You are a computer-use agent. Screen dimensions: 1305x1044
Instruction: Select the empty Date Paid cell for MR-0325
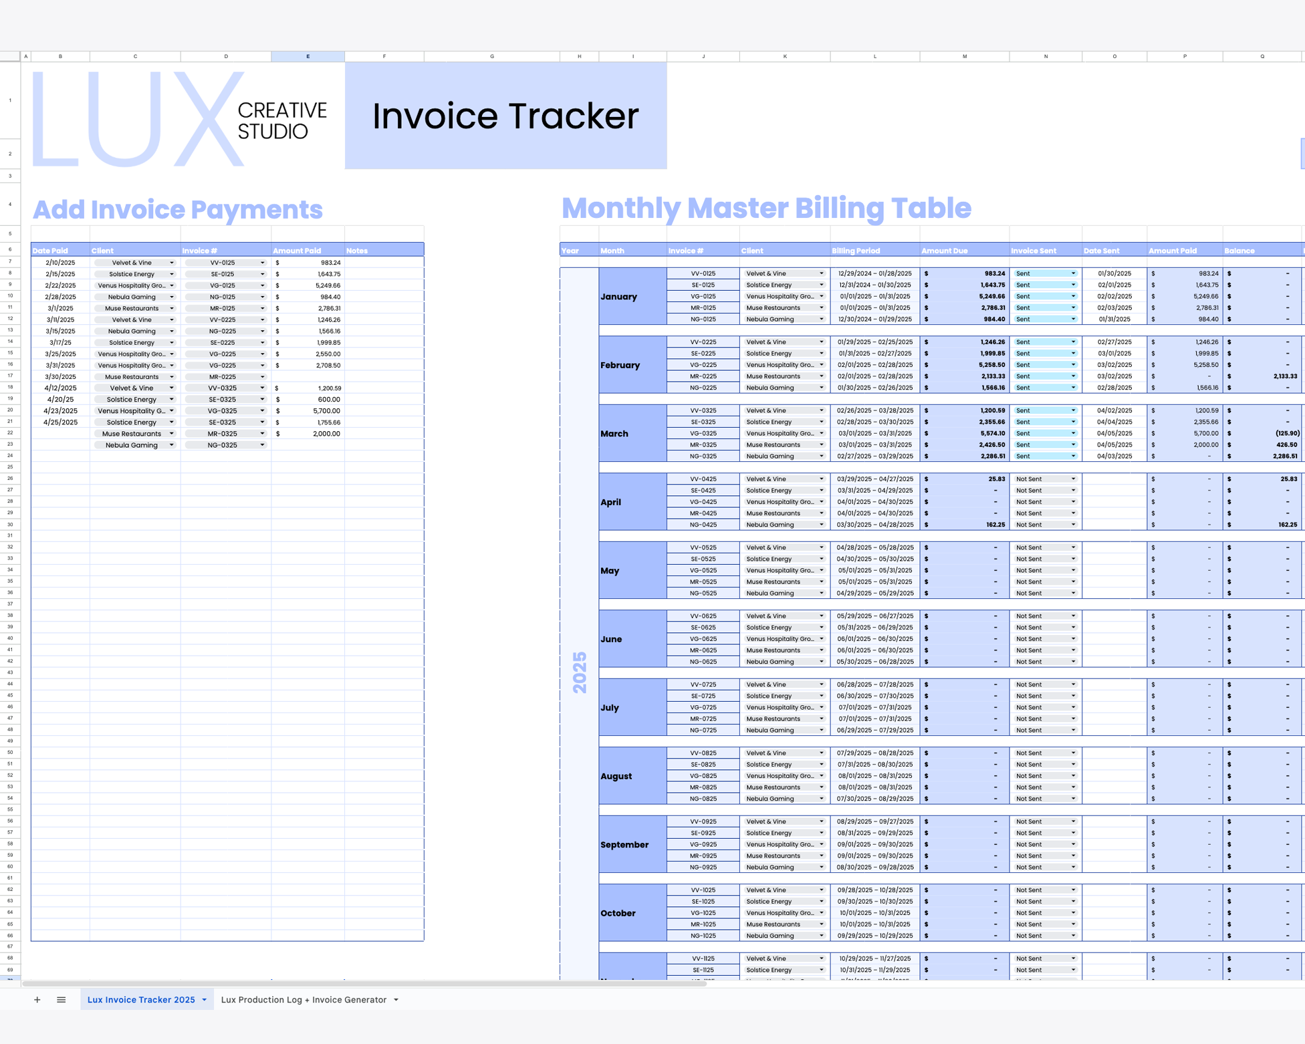click(60, 434)
